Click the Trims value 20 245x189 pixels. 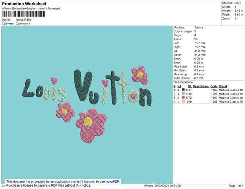(x=196, y=39)
